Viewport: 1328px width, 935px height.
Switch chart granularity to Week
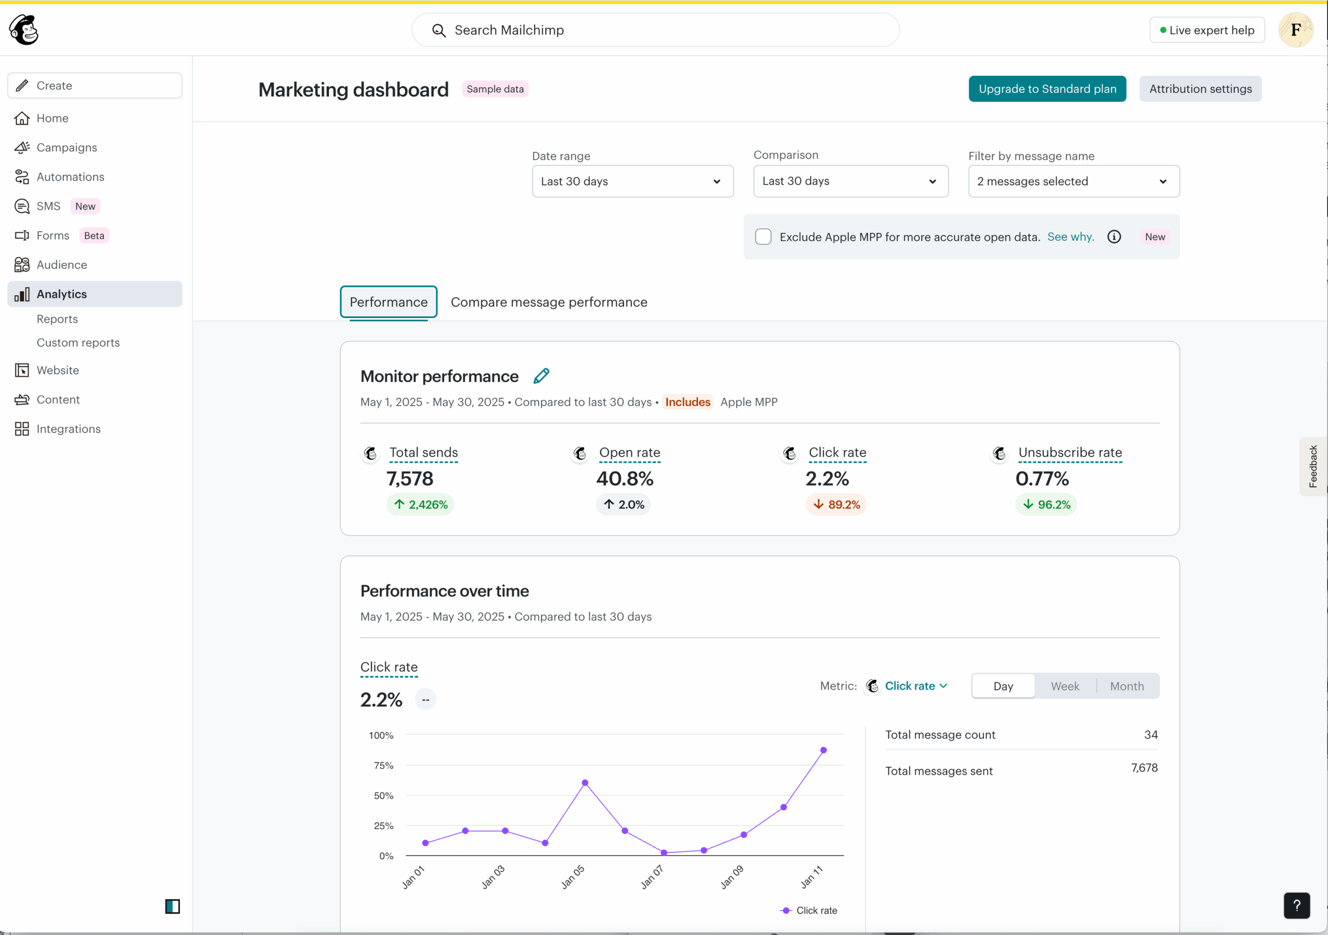coord(1064,685)
